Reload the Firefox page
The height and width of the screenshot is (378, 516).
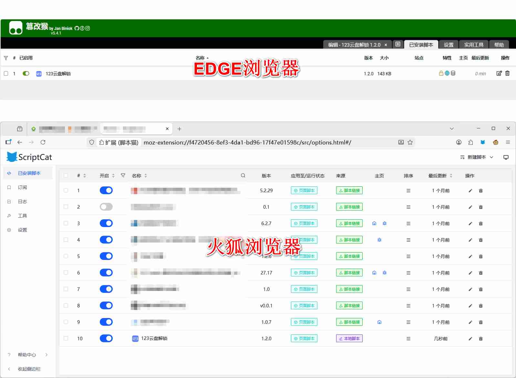(43, 142)
